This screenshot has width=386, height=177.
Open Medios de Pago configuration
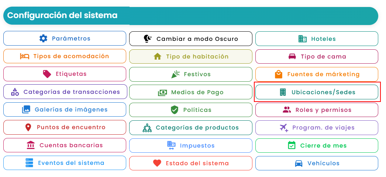tap(191, 92)
